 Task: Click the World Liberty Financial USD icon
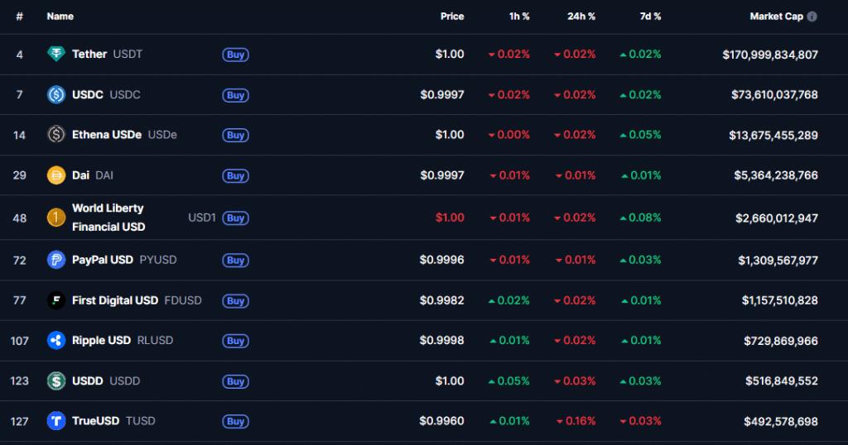pos(56,218)
